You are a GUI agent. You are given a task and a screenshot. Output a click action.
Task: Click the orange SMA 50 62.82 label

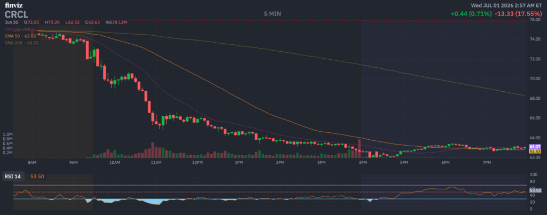[x=21, y=36]
